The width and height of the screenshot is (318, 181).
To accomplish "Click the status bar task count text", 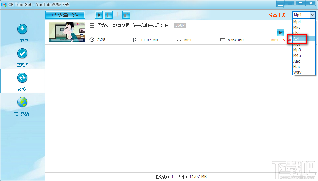I will [181, 177].
